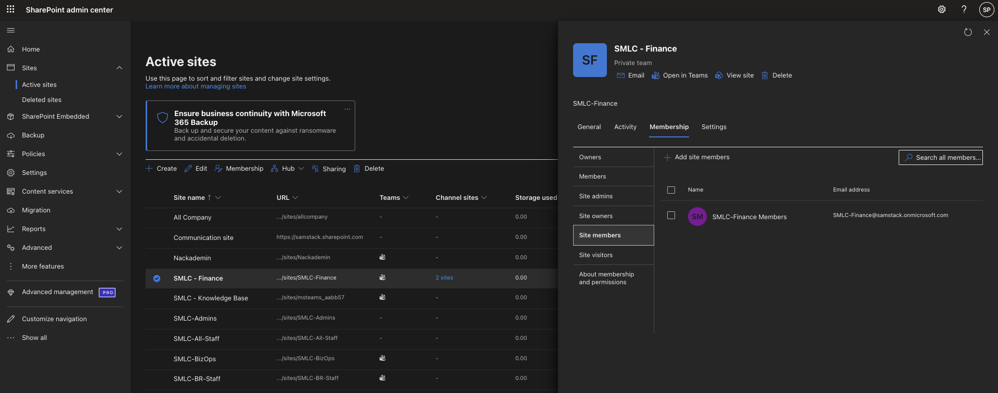Expand the Policies navigation group
998x393 pixels.
point(119,154)
